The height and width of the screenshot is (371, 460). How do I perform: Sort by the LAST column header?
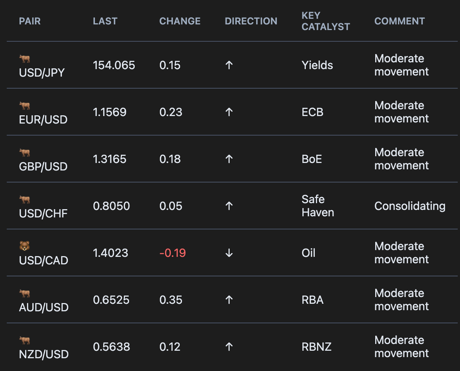(x=105, y=21)
